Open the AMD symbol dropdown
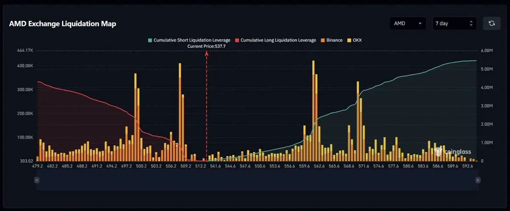The height and width of the screenshot is (211, 510). point(408,23)
